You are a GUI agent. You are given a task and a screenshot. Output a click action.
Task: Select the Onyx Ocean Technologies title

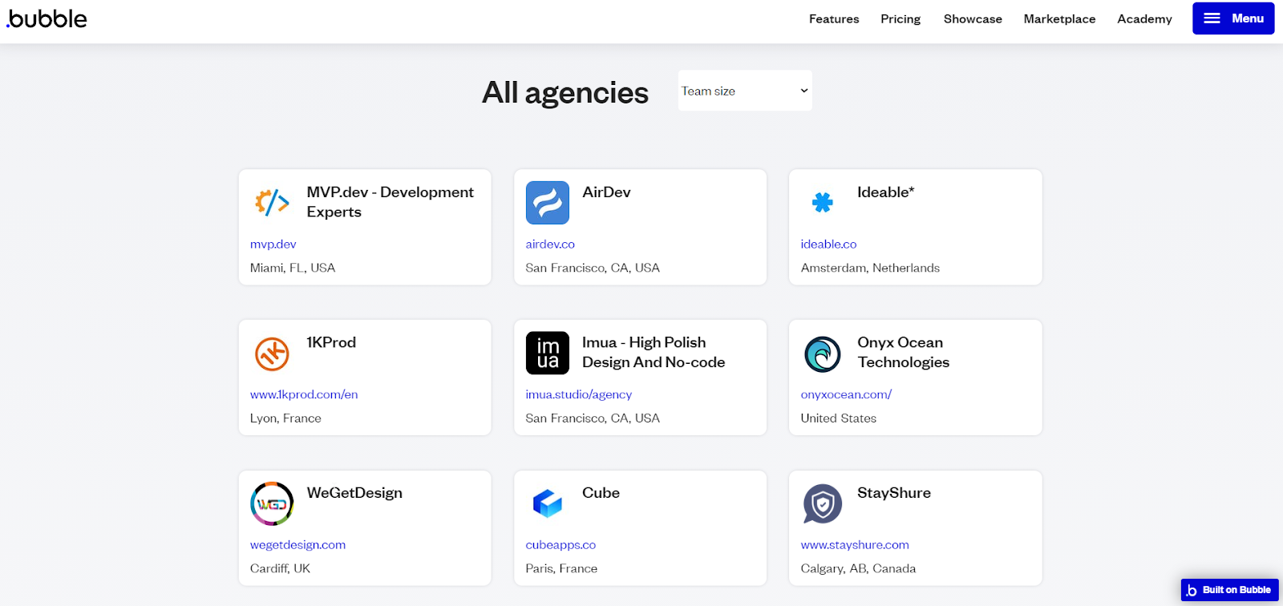point(904,352)
